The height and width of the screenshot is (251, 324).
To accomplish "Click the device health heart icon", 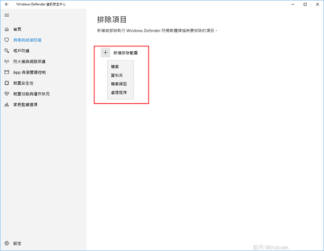I will coord(6,94).
